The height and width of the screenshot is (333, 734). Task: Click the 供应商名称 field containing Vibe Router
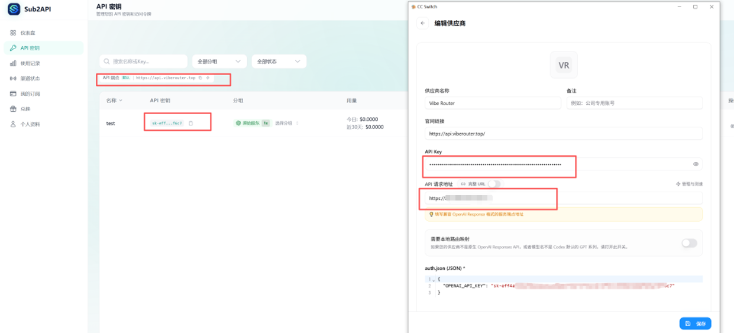pos(493,103)
